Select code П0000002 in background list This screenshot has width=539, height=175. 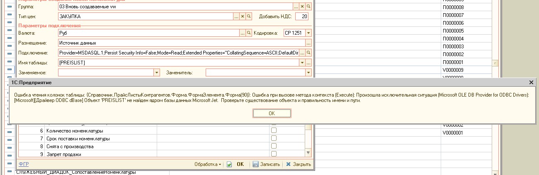click(453, 54)
